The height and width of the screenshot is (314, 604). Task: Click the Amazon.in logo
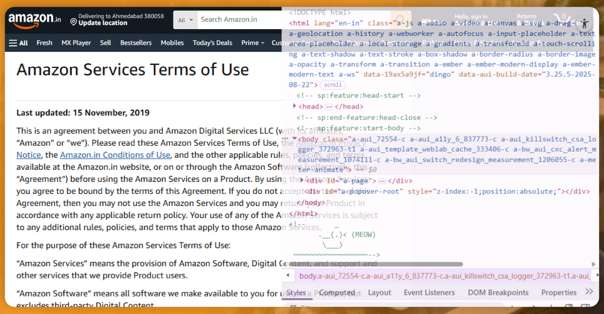coord(35,20)
